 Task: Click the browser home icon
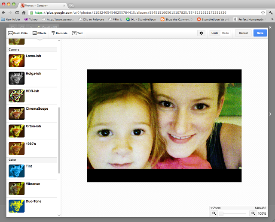tap(24, 13)
